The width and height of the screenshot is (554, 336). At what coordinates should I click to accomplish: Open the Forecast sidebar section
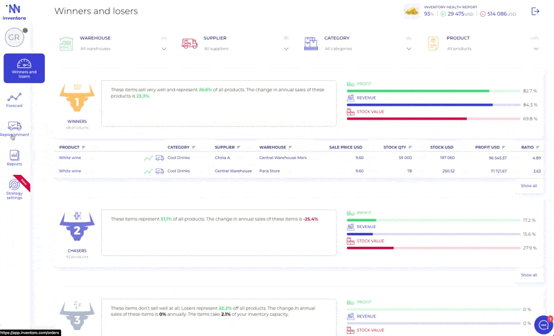[x=15, y=100]
